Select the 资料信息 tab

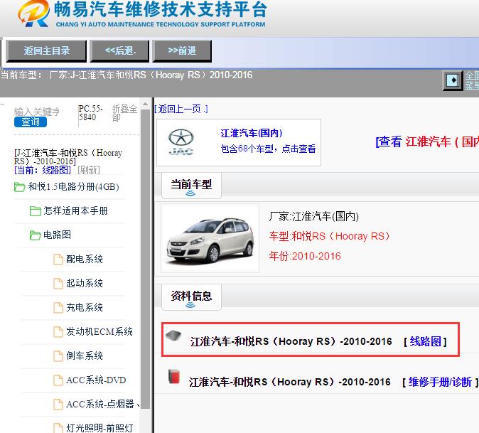(191, 296)
